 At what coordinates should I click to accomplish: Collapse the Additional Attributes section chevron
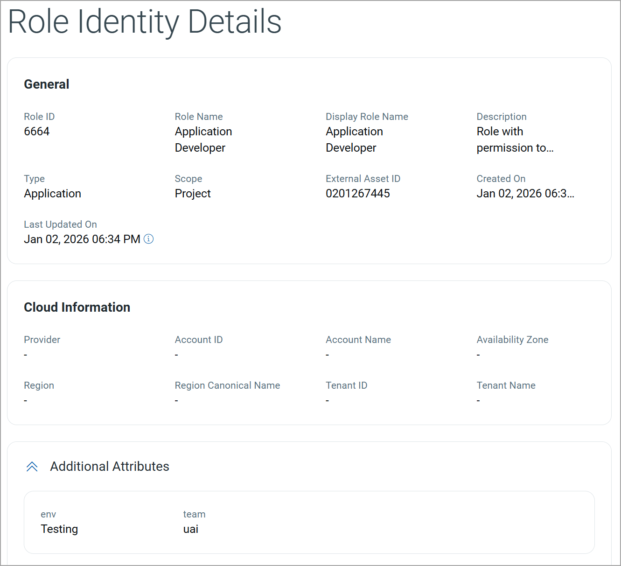[x=32, y=467]
